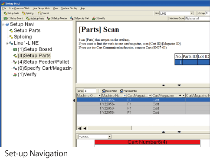Select (1)Setup Board tree item
Viewport: 210px width, 161px height.
coord(35,49)
